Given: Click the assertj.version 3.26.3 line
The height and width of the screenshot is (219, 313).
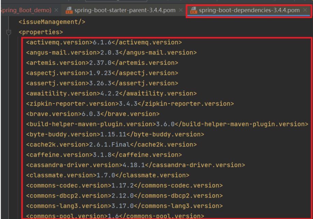Looking at the screenshot, I should [x=102, y=83].
